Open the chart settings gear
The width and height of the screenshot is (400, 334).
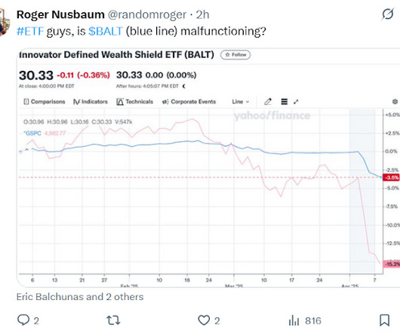tap(395, 102)
